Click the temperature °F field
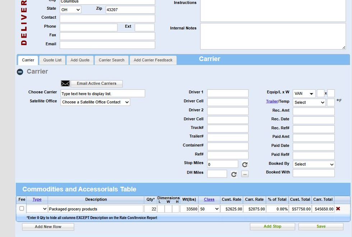 pos(331,102)
